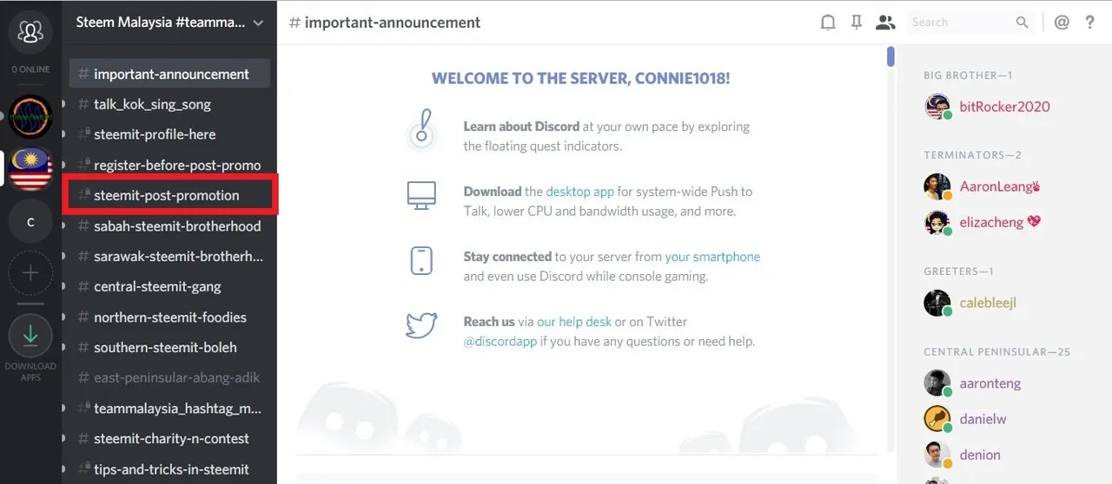
Task: Follow the your smartphone link
Action: [x=712, y=257]
